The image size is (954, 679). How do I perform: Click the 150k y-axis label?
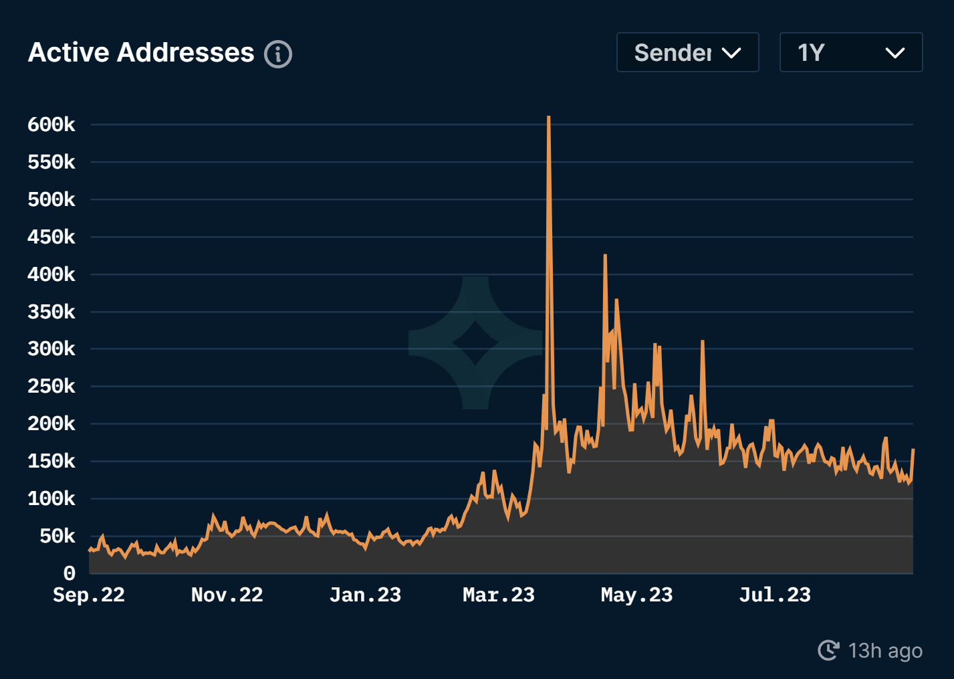point(51,461)
